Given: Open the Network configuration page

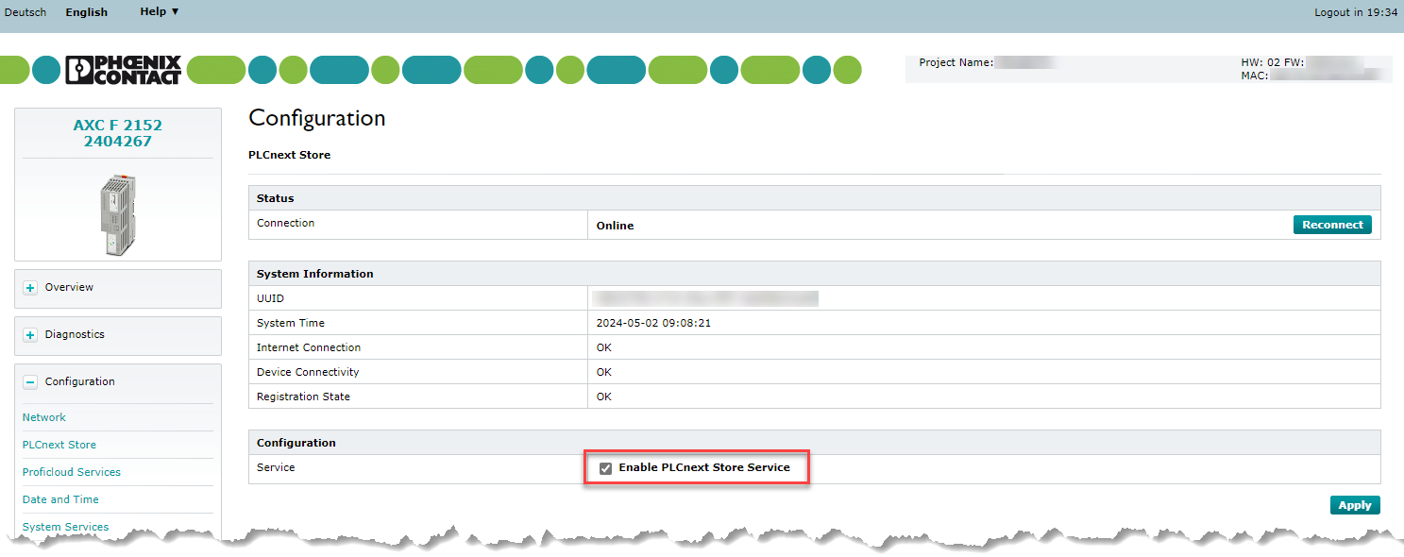Looking at the screenshot, I should click(44, 417).
